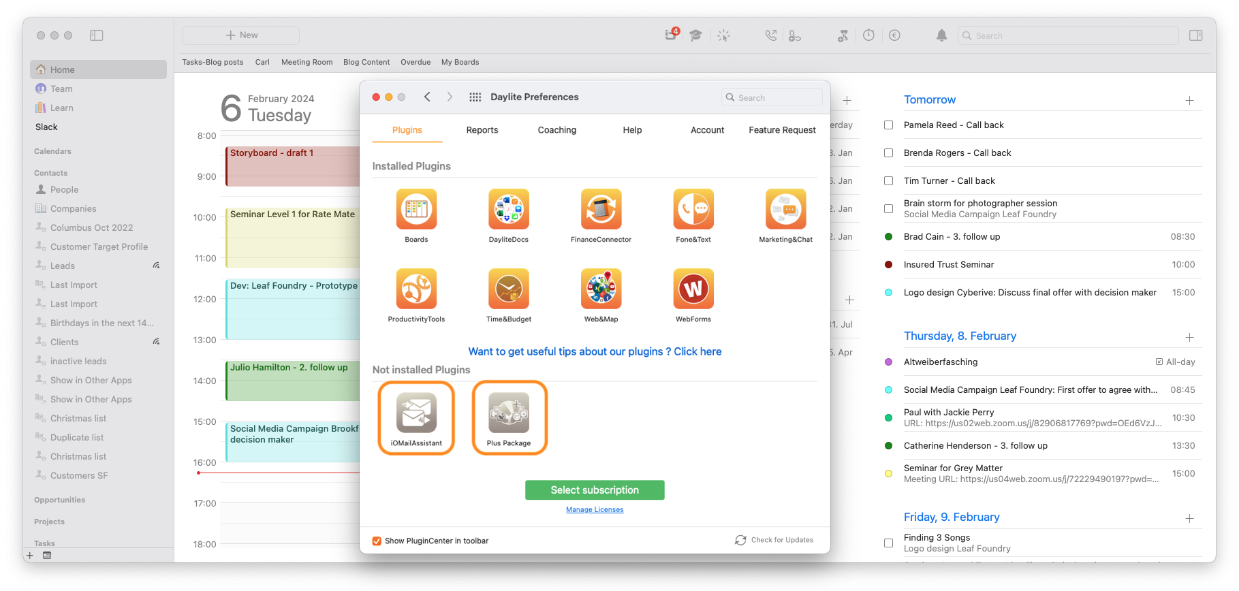Switch to the Feature Request tab

[782, 130]
